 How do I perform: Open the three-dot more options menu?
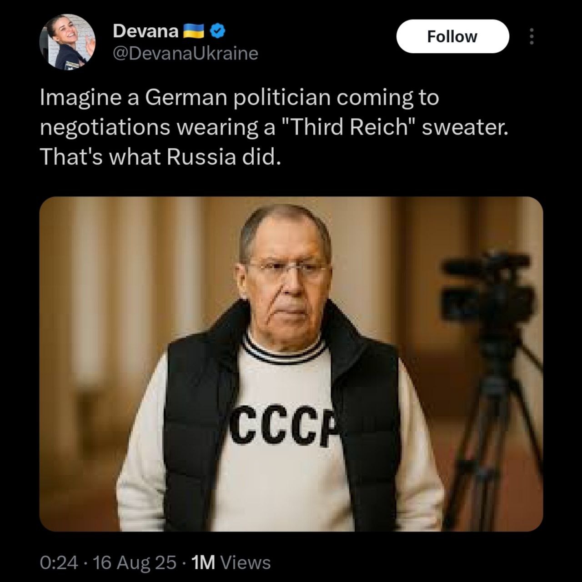[x=531, y=37]
